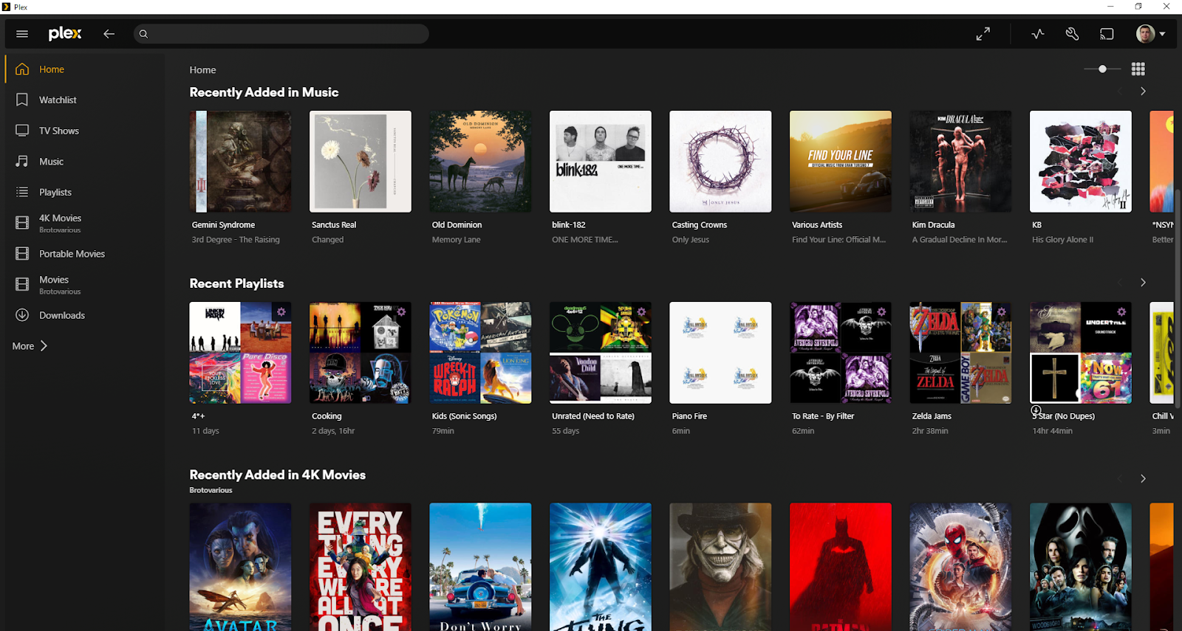Image resolution: width=1182 pixels, height=631 pixels.
Task: Open the Piano Fire playlist
Action: [720, 353]
